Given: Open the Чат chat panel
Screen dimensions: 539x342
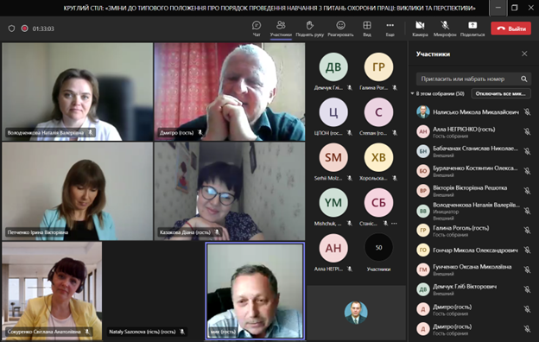Looking at the screenshot, I should [257, 28].
